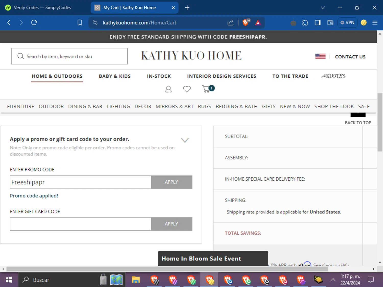
Task: Open the Kuotes blog link
Action: tap(333, 76)
